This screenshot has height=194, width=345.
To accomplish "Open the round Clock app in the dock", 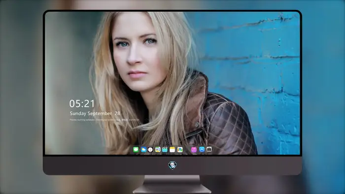I will pyautogui.click(x=150, y=150).
